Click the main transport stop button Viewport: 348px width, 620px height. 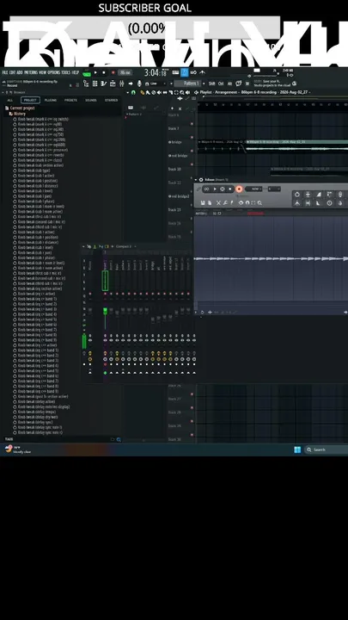pos(104,72)
